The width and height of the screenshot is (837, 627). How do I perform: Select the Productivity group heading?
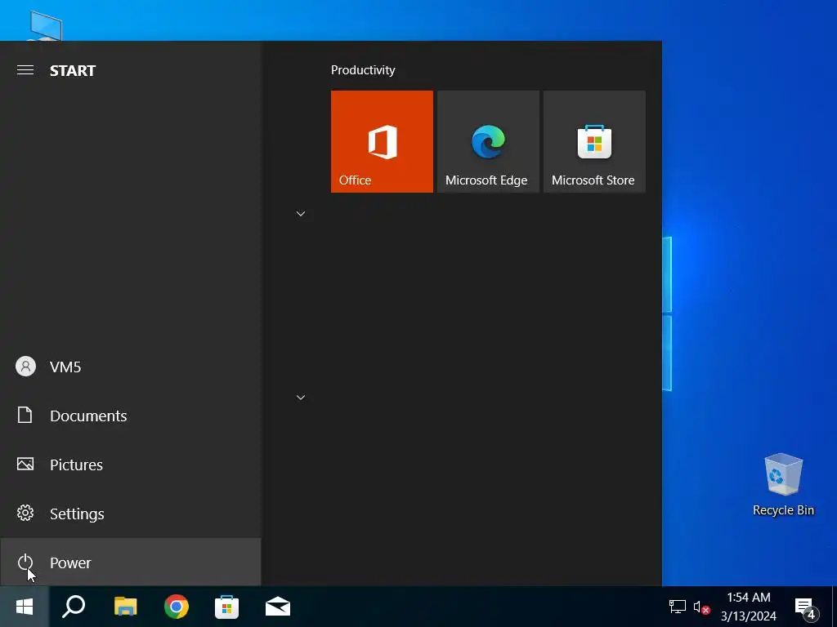click(x=363, y=70)
